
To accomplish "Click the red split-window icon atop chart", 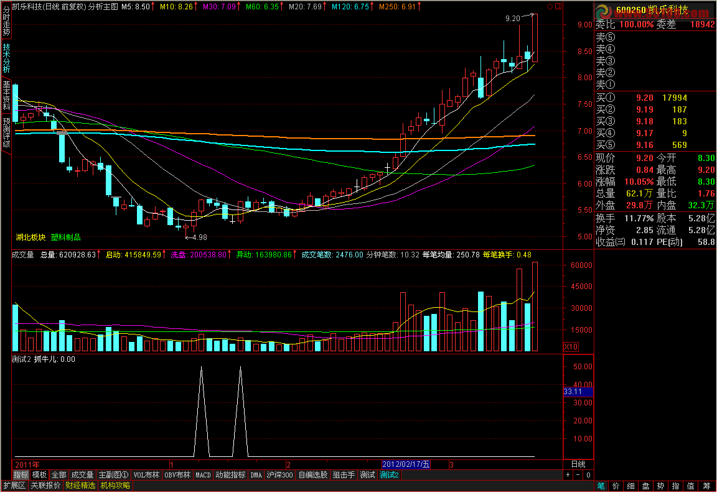I will click(x=558, y=6).
